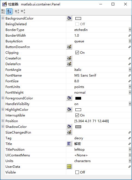Edit the FontSize value 8.0
The image size is (132, 180).
pos(76,81)
